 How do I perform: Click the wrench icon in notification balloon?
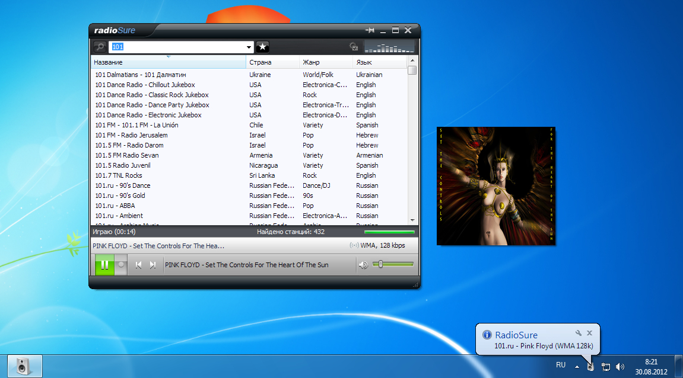579,333
